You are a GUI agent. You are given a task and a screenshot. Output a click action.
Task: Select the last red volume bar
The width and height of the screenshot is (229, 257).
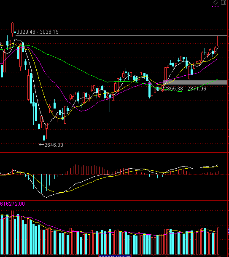pyautogui.click(x=218, y=241)
